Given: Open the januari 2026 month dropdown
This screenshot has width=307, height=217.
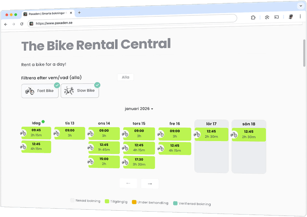Looking at the screenshot, I should [139, 109].
